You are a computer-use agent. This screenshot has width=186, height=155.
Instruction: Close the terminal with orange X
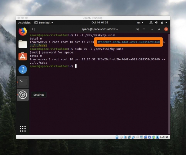166,29
